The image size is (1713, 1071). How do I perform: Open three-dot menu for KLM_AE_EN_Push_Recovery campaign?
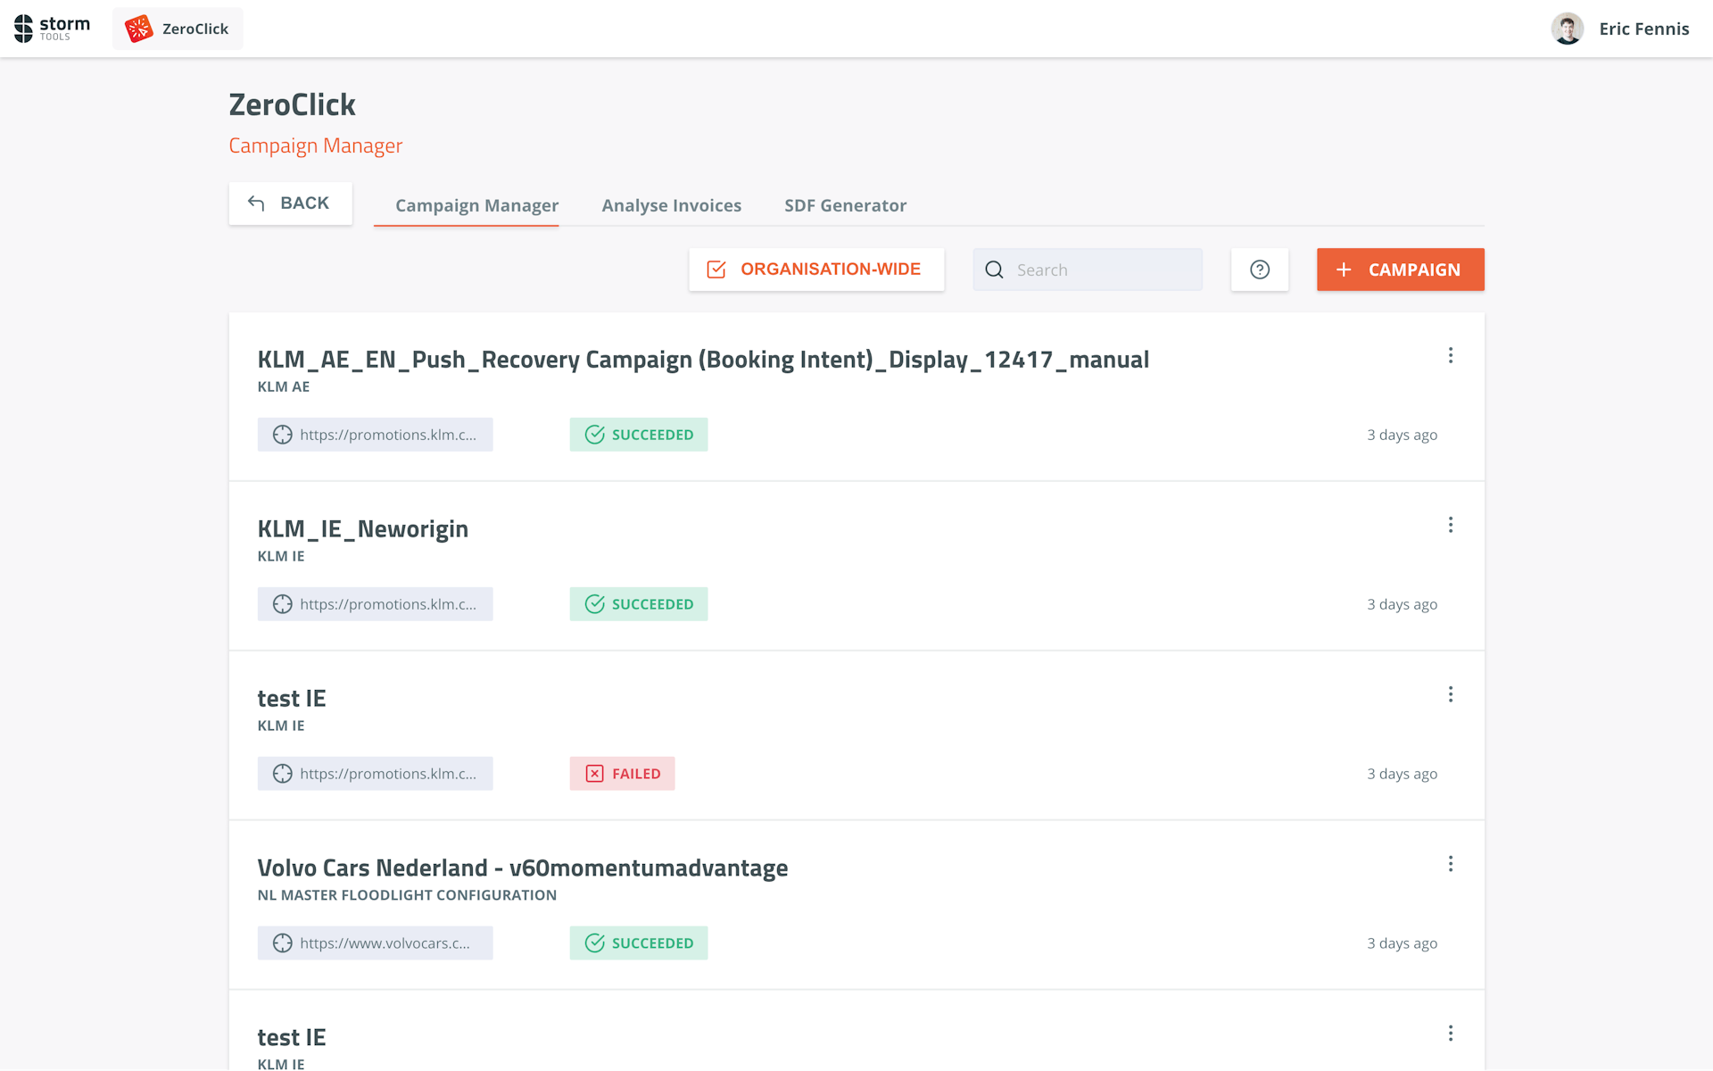[x=1450, y=356]
